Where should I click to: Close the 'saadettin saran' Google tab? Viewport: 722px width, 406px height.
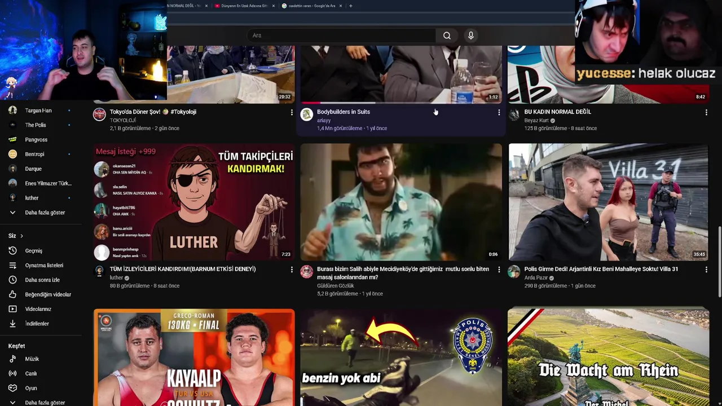tap(341, 6)
